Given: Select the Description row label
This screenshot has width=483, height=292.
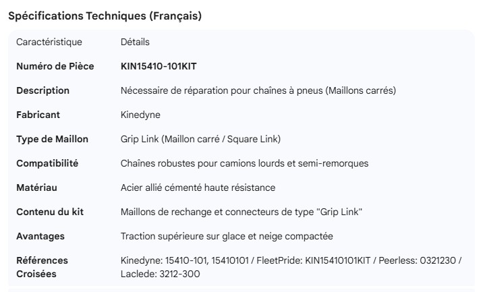Looking at the screenshot, I should click(x=42, y=90).
